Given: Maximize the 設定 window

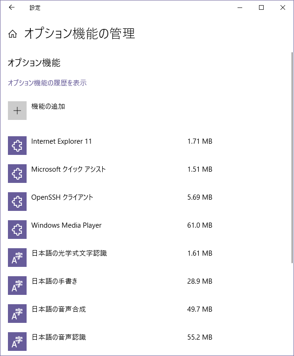Looking at the screenshot, I should click(261, 8).
